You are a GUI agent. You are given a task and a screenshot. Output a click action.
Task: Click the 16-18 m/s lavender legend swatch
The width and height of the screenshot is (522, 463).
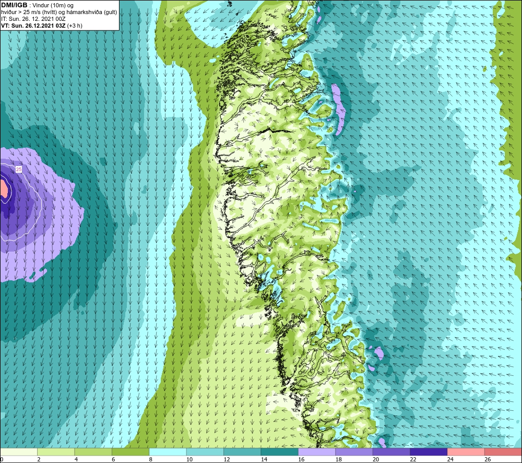click(x=317, y=452)
